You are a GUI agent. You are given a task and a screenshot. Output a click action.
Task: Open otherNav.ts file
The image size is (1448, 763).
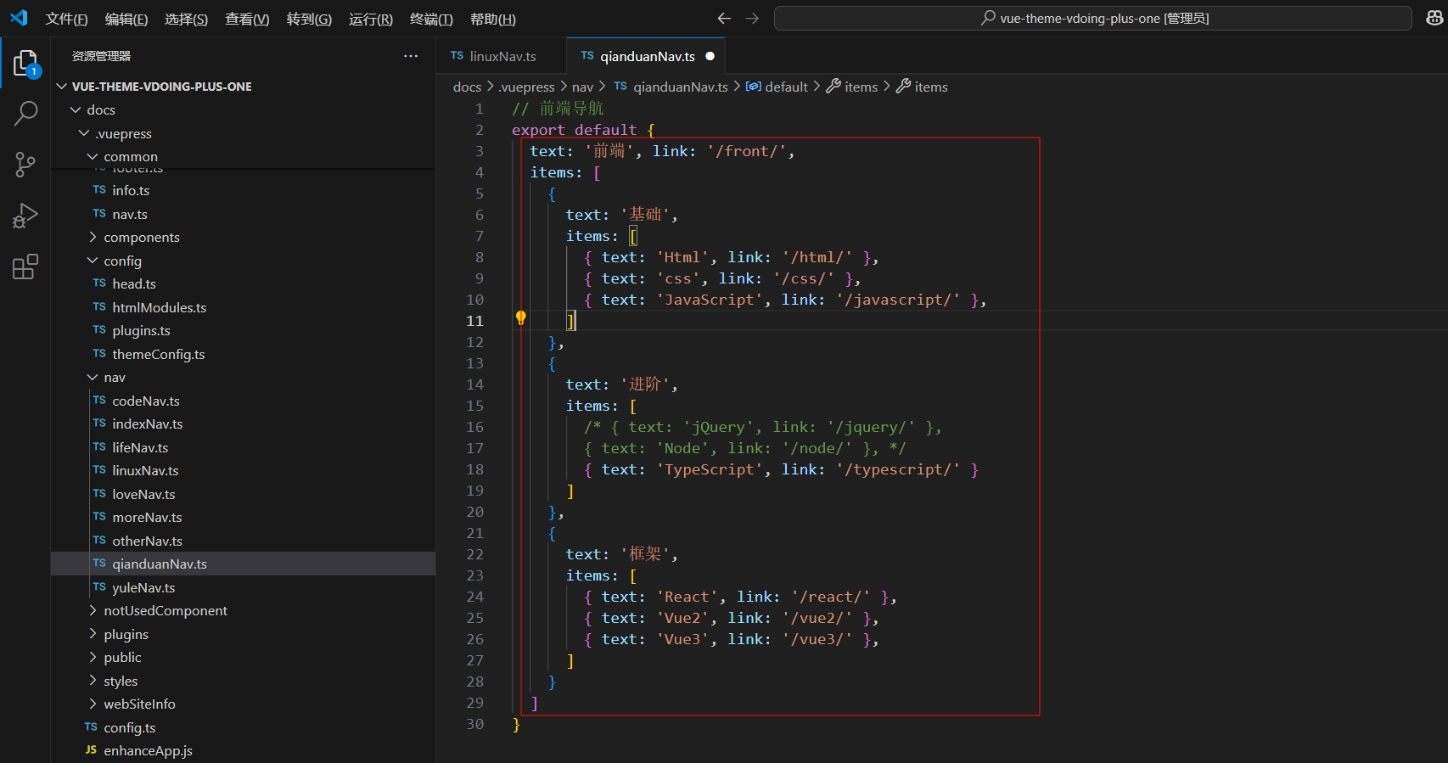pos(243,541)
